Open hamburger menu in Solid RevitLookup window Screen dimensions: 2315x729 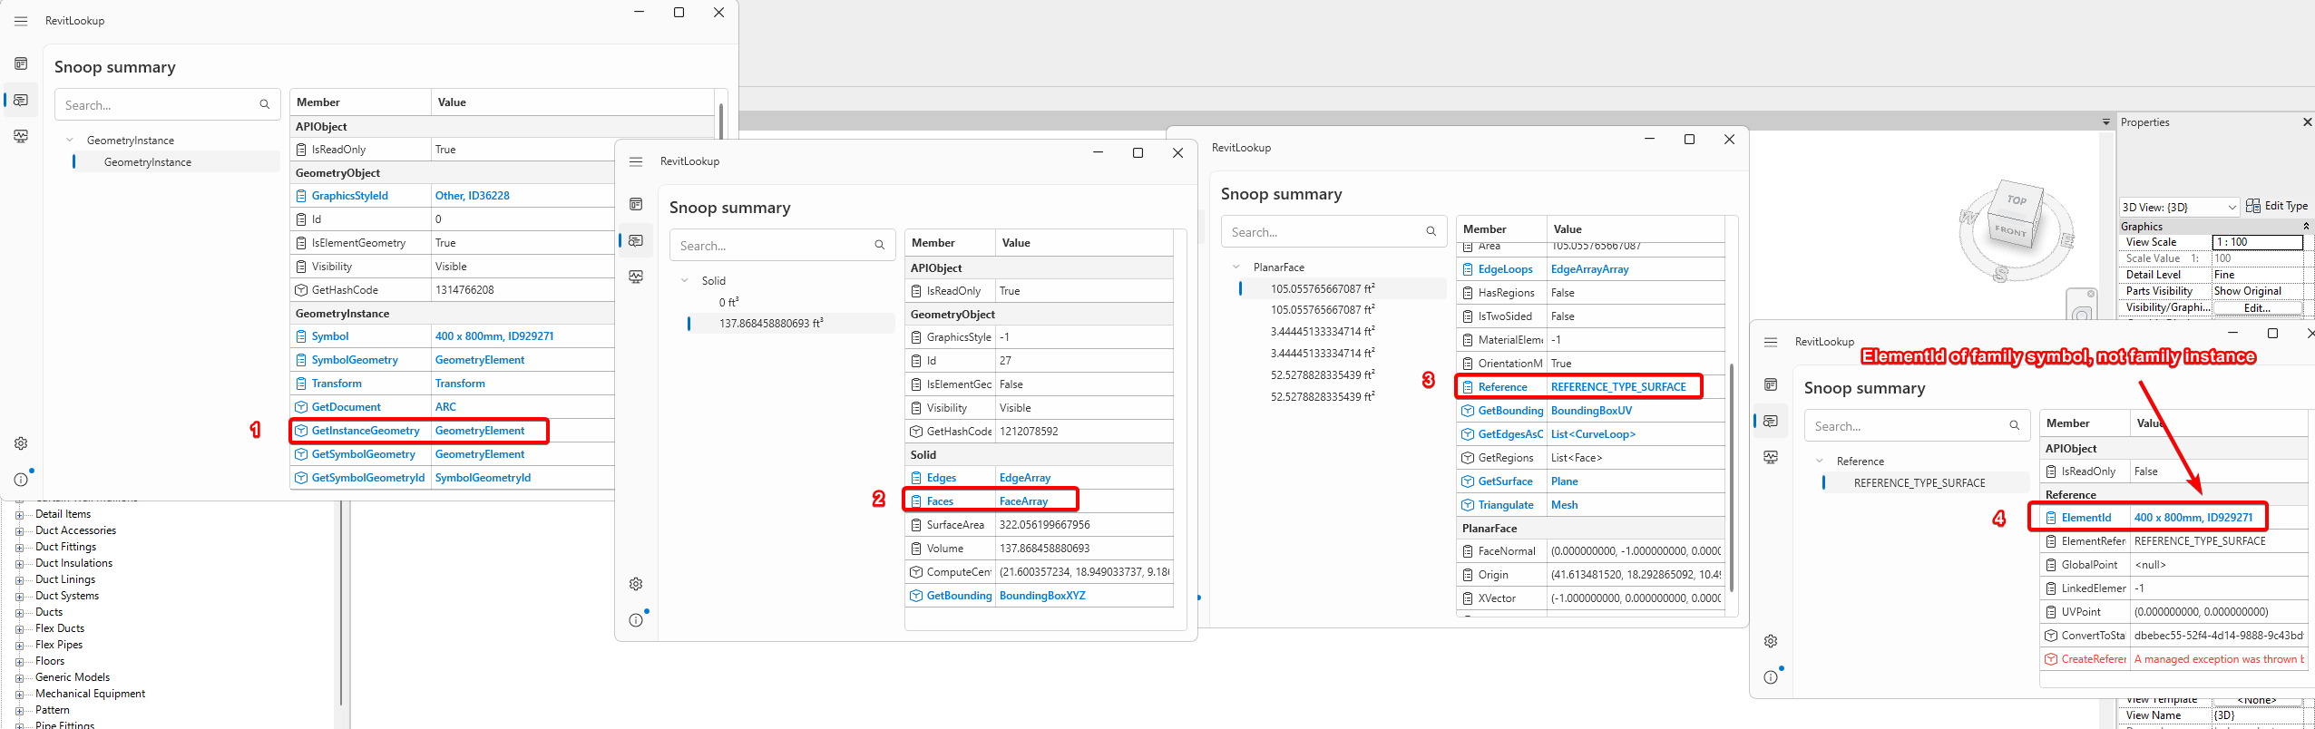pos(636,161)
